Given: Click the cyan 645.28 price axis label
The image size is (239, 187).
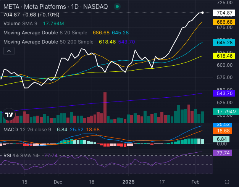Looking at the screenshot, I should (224, 42).
